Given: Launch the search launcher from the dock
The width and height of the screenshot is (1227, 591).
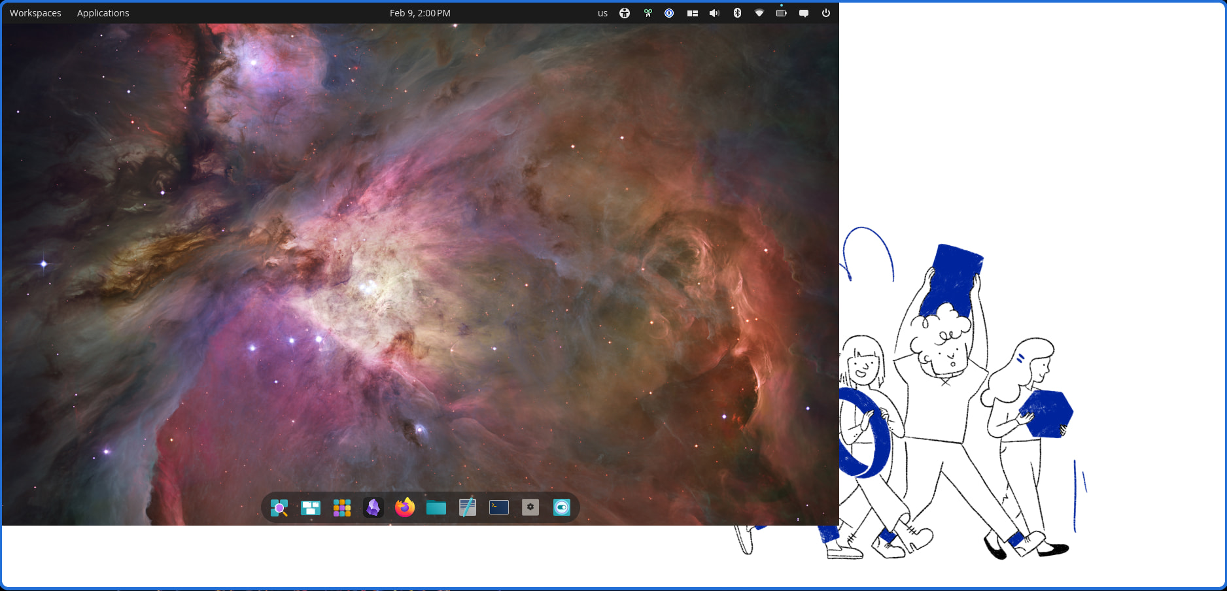Looking at the screenshot, I should click(x=279, y=507).
